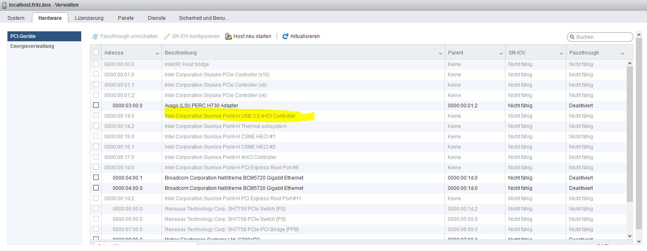Select the Hardware tab
The height and width of the screenshot is (251, 647).
tap(50, 18)
